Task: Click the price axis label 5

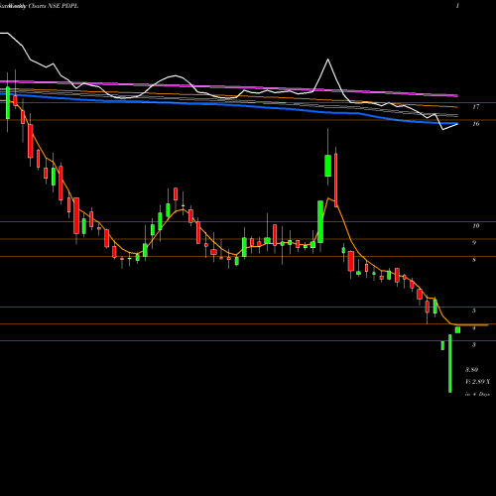Action: [474, 310]
